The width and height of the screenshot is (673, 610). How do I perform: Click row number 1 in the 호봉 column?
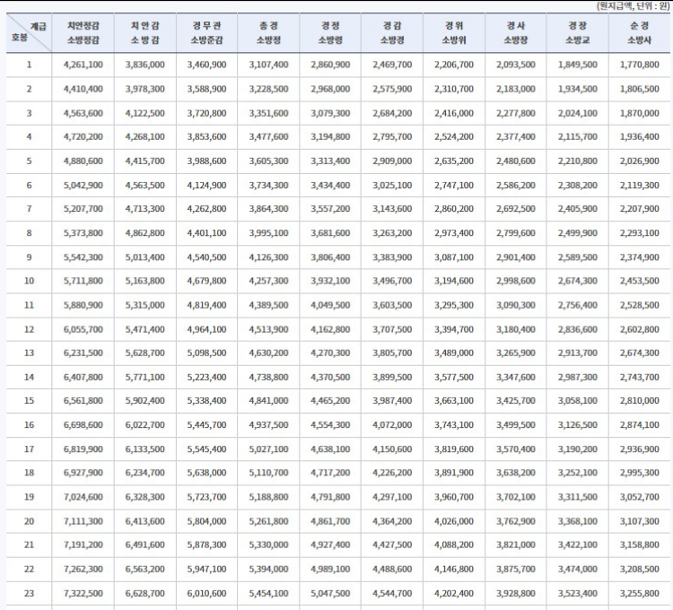29,65
